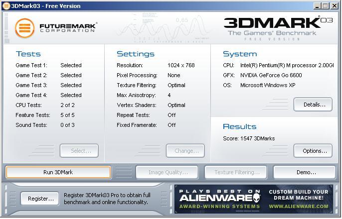Click the Game Test 4 label
This screenshot has height=219, width=342.
pos(31,96)
